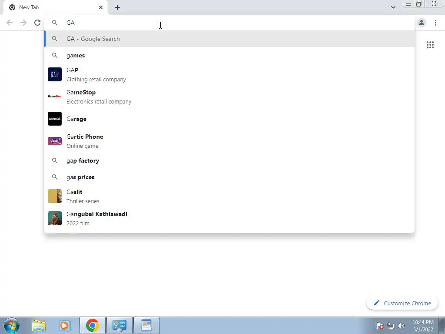This screenshot has height=334, width=445.
Task: Close the New Tab tab
Action: [101, 7]
